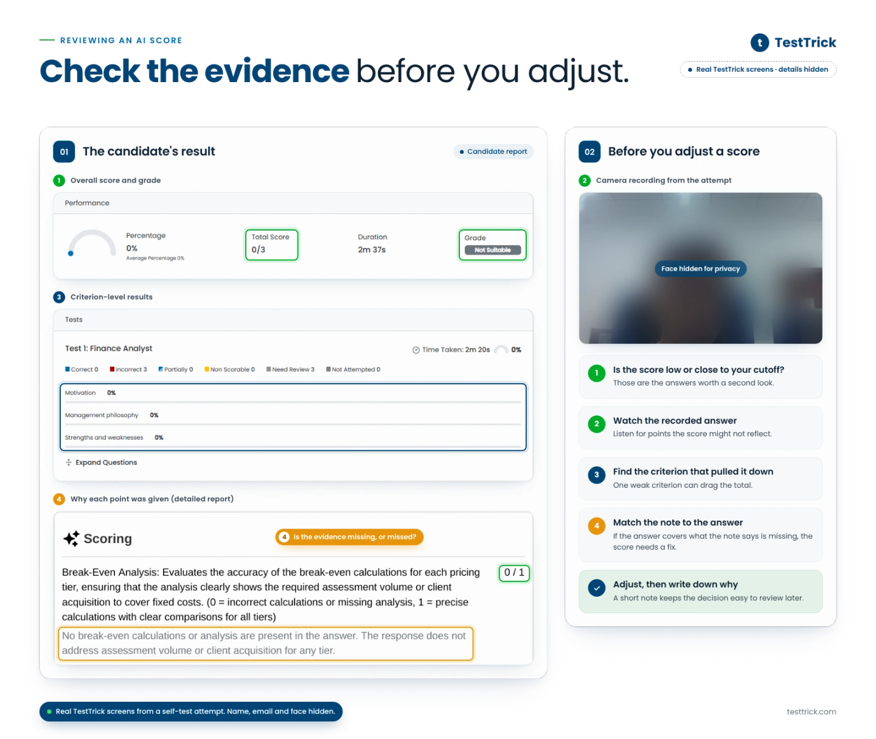This screenshot has height=739, width=876.
Task: Expand Questions under the Finance Analyst test
Action: pos(102,462)
